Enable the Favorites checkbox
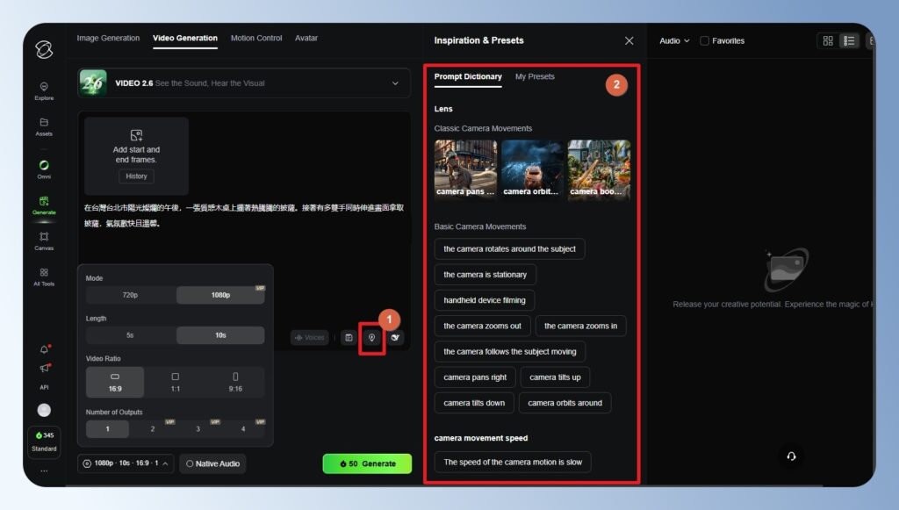 [704, 40]
